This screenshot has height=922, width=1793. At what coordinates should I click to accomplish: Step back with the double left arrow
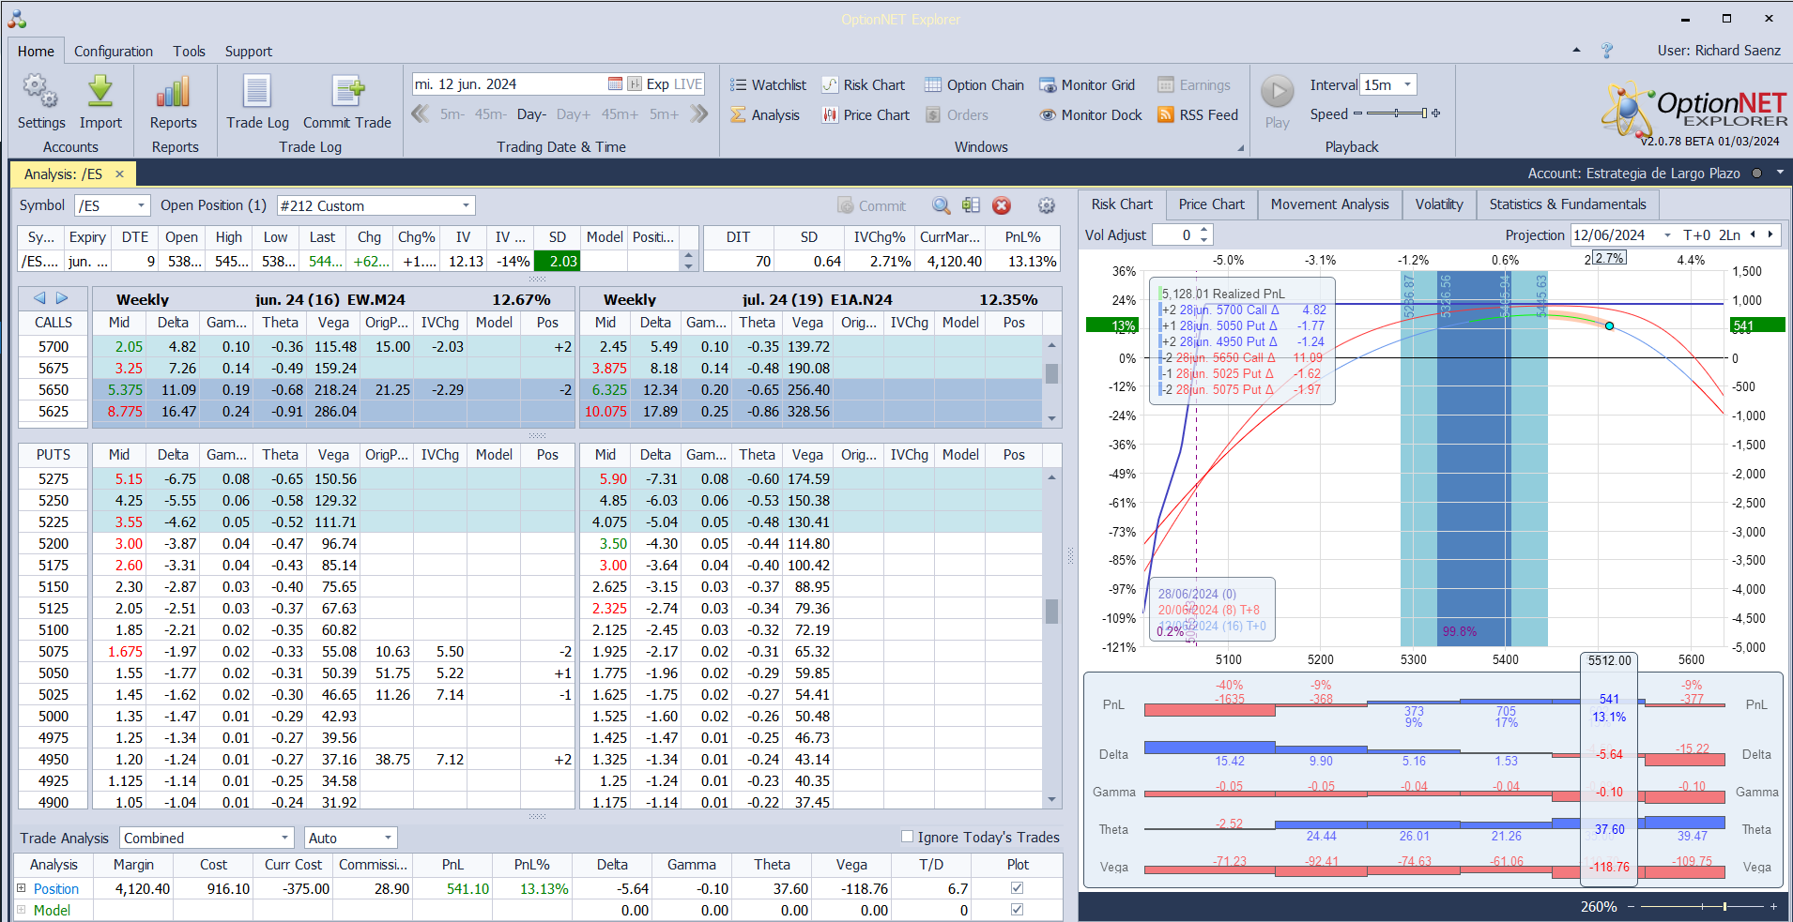click(420, 114)
